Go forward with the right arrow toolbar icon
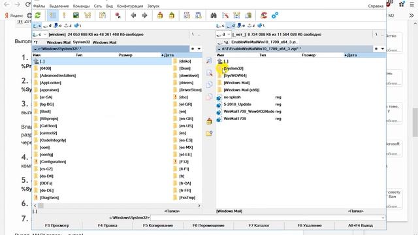418x235 pixels. 144,16
